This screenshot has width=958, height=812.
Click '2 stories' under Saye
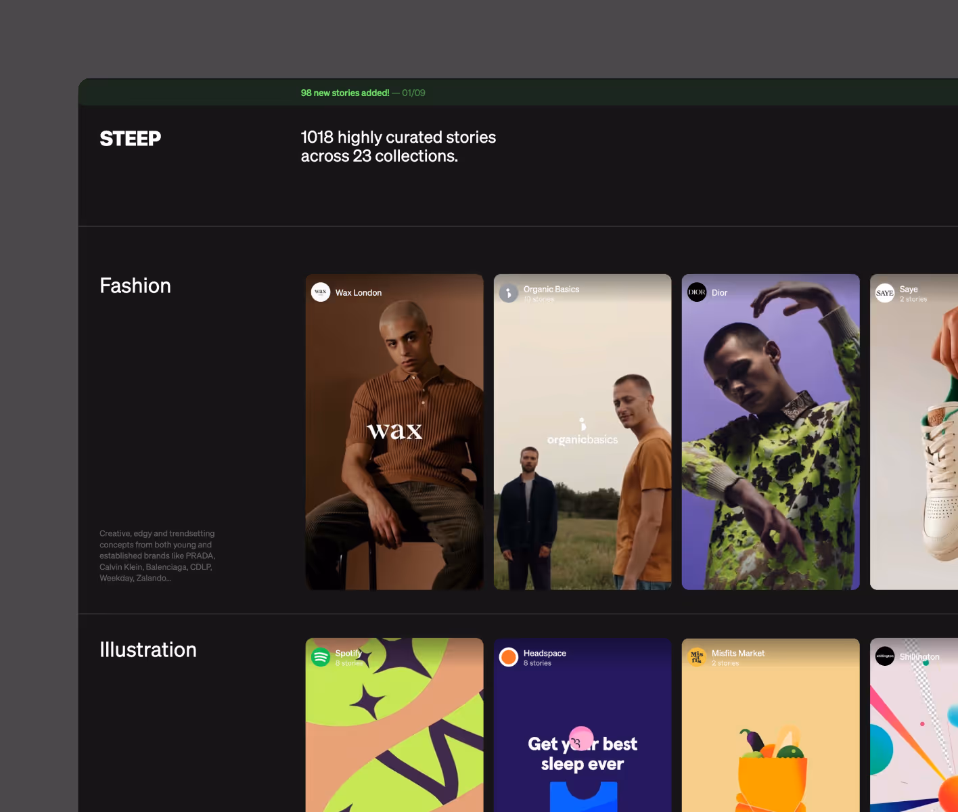(x=913, y=299)
